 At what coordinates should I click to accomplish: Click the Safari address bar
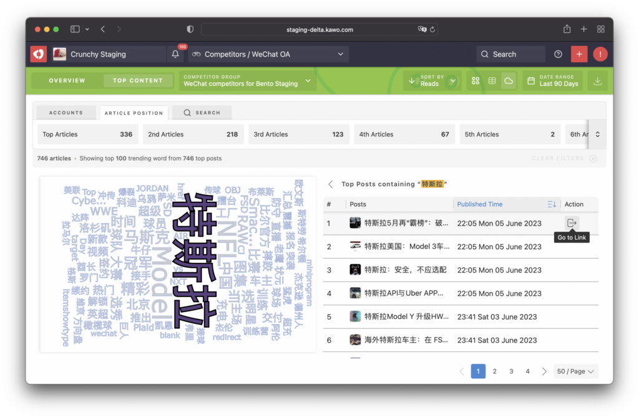319,29
